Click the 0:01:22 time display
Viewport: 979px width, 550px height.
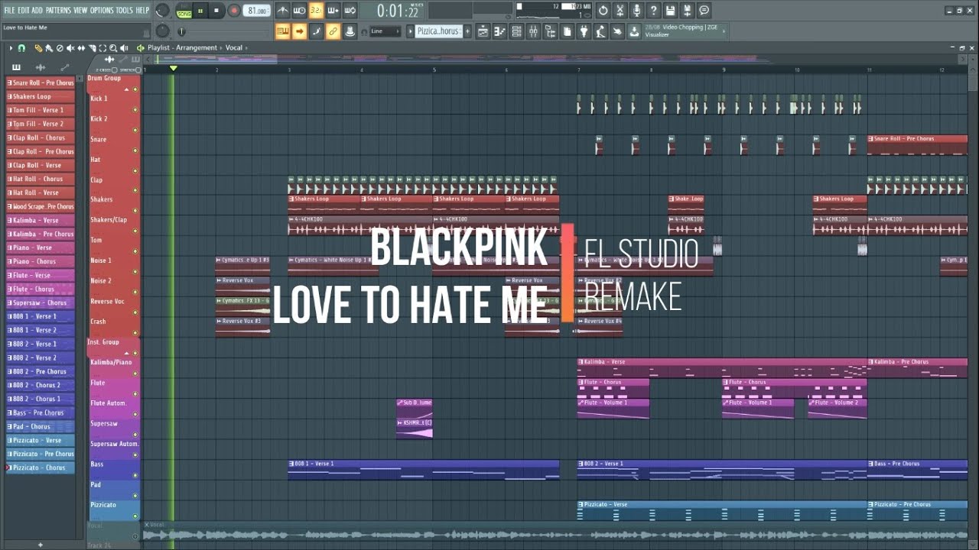click(398, 11)
